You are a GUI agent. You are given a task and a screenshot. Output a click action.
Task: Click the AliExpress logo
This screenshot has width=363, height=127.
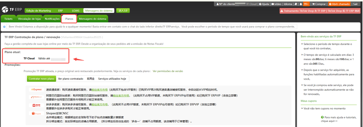36,89
